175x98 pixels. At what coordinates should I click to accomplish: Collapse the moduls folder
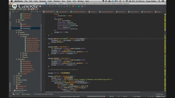click(16, 32)
